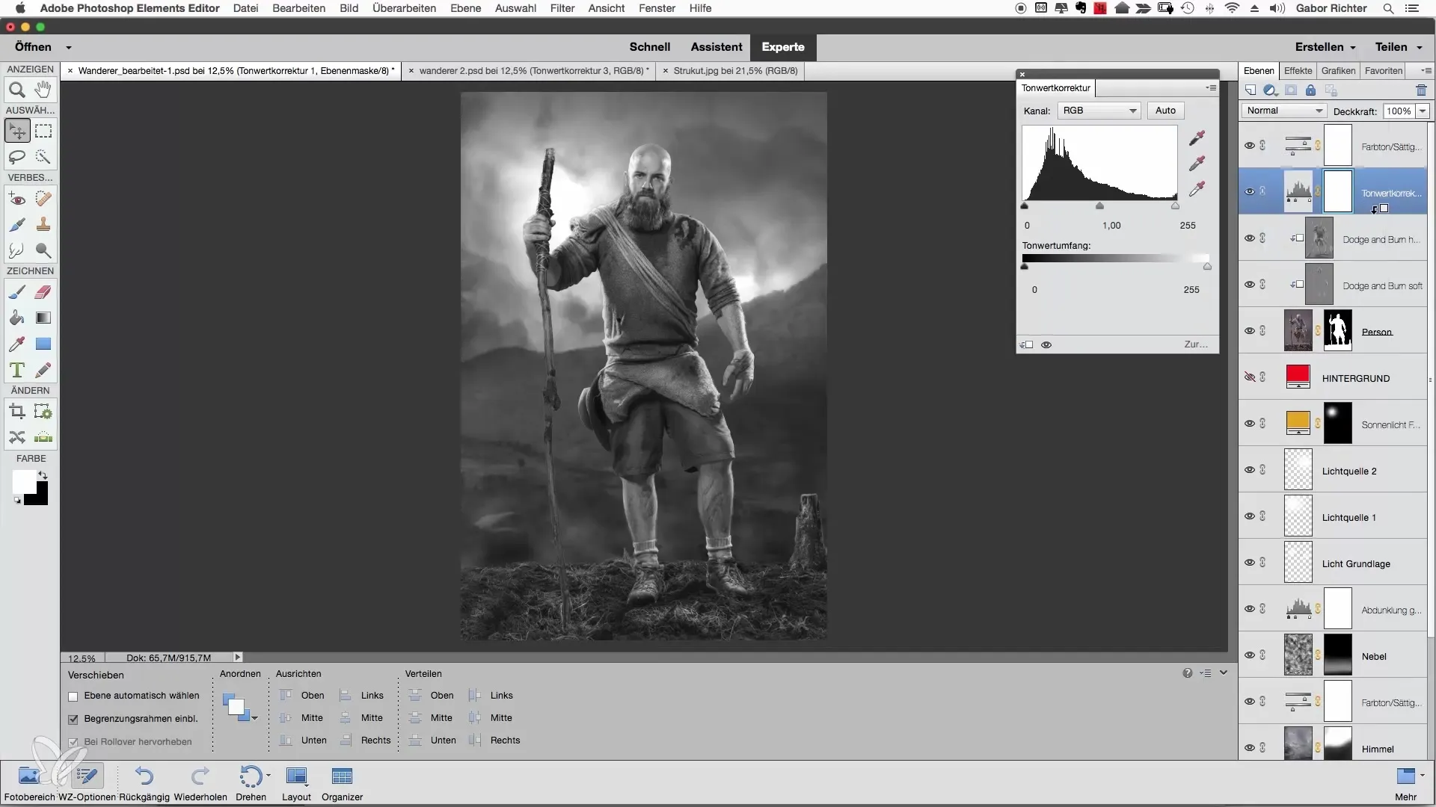The height and width of the screenshot is (807, 1436).
Task: Open Mehr panel button
Action: tap(1405, 784)
